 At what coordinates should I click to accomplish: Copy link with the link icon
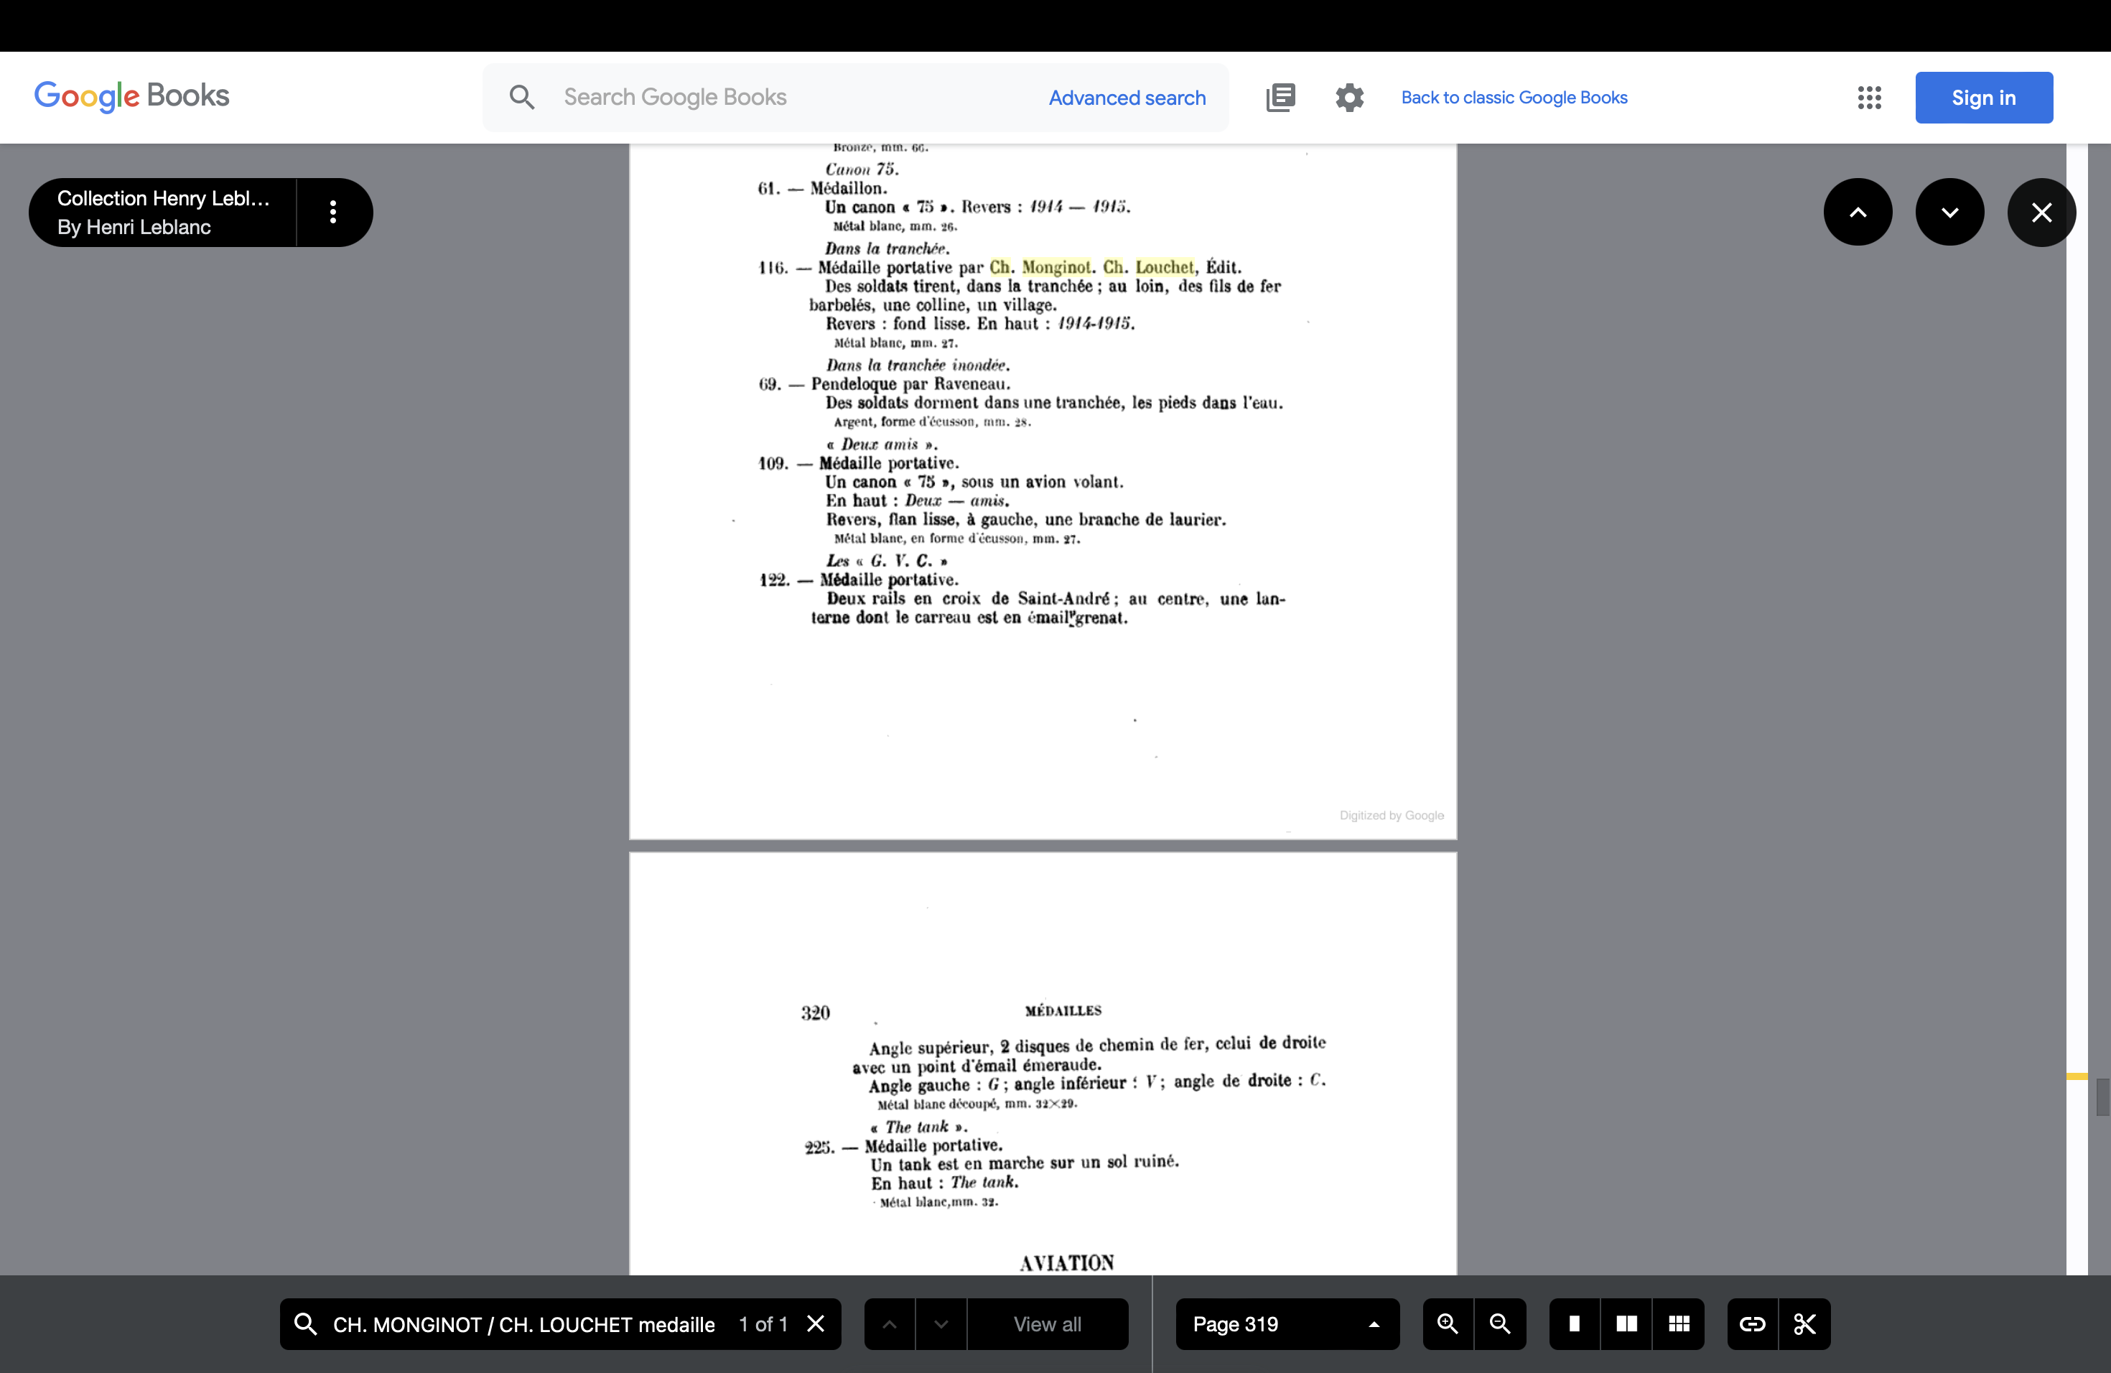click(1752, 1324)
